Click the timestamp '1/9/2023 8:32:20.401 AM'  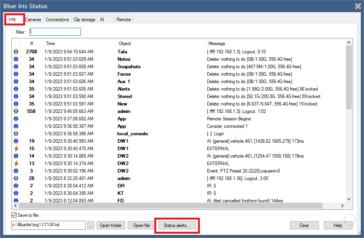pyautogui.click(x=69, y=178)
